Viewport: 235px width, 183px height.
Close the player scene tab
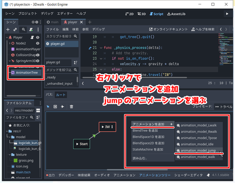coord(81,22)
